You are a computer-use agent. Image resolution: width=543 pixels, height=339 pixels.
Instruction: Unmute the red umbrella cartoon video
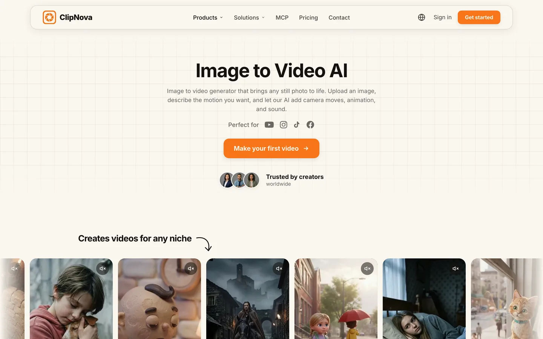[x=367, y=269]
